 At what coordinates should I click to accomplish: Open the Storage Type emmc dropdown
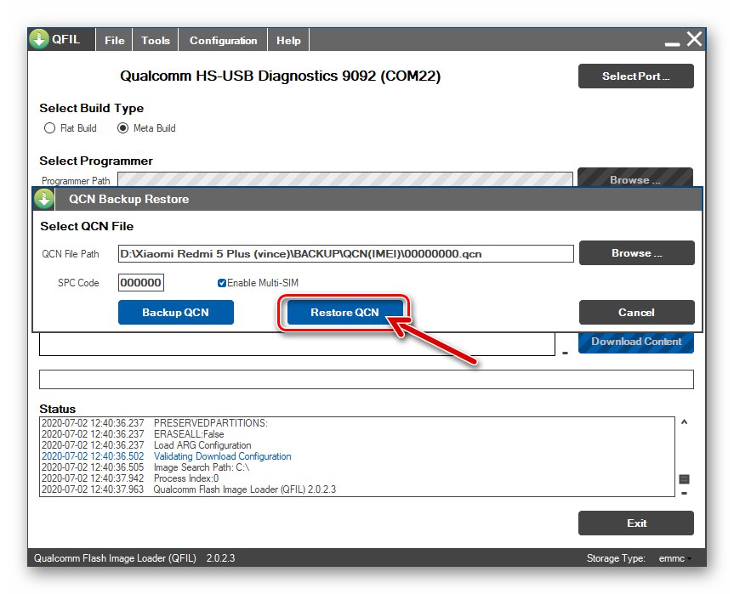674,558
